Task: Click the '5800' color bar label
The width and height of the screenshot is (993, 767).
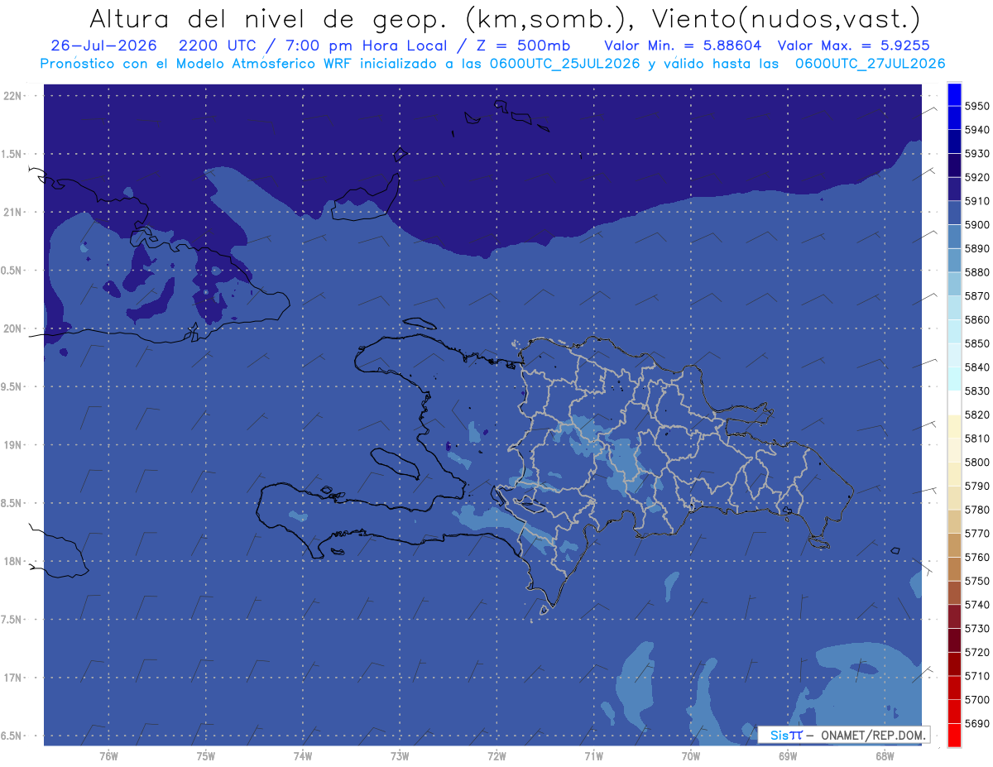Action: pyautogui.click(x=977, y=463)
